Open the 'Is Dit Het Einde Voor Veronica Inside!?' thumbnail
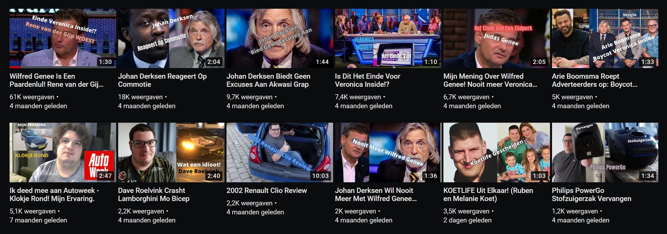The height and width of the screenshot is (234, 667). [388, 38]
